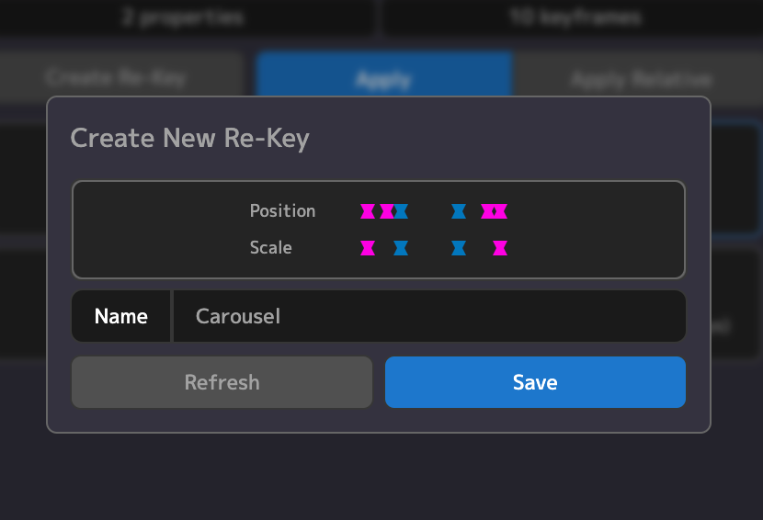
Task: Select the first blue Scale keyframe
Action: point(401,248)
